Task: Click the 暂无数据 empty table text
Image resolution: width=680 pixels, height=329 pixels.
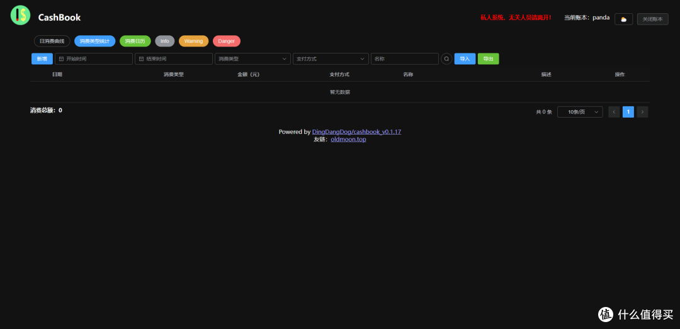Action: coord(340,92)
